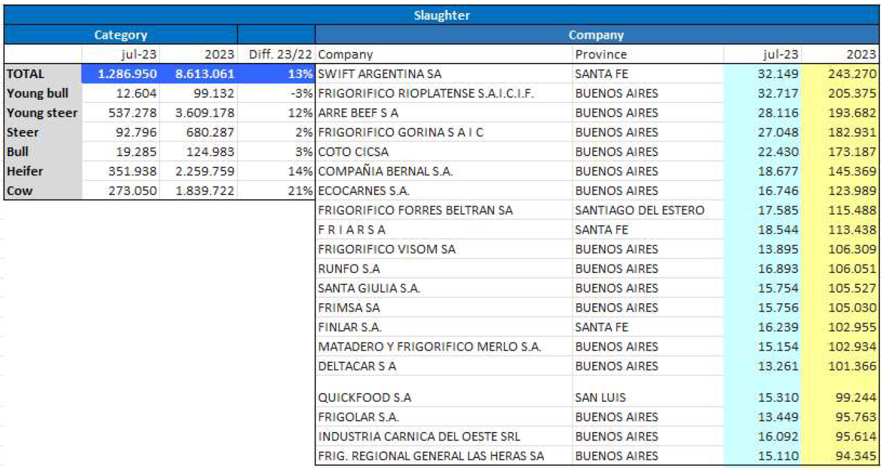Select the Young bull row label

pyautogui.click(x=37, y=93)
